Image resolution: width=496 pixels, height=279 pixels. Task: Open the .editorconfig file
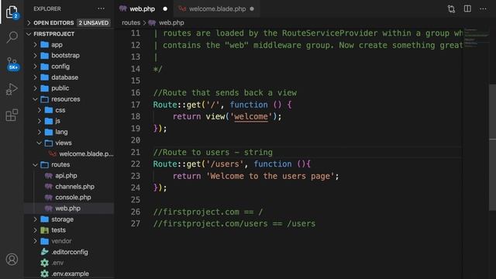(x=69, y=252)
